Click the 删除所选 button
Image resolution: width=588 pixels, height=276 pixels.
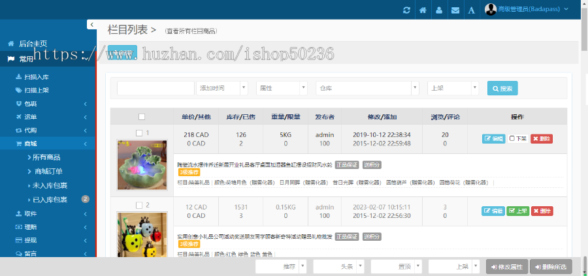click(551, 267)
